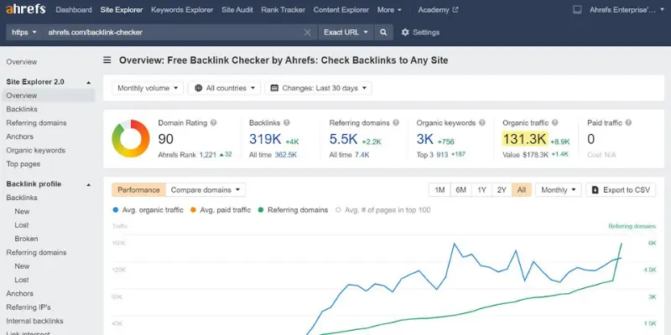Open the All countries dropdown
This screenshot has height=335, width=671.
pyautogui.click(x=224, y=88)
